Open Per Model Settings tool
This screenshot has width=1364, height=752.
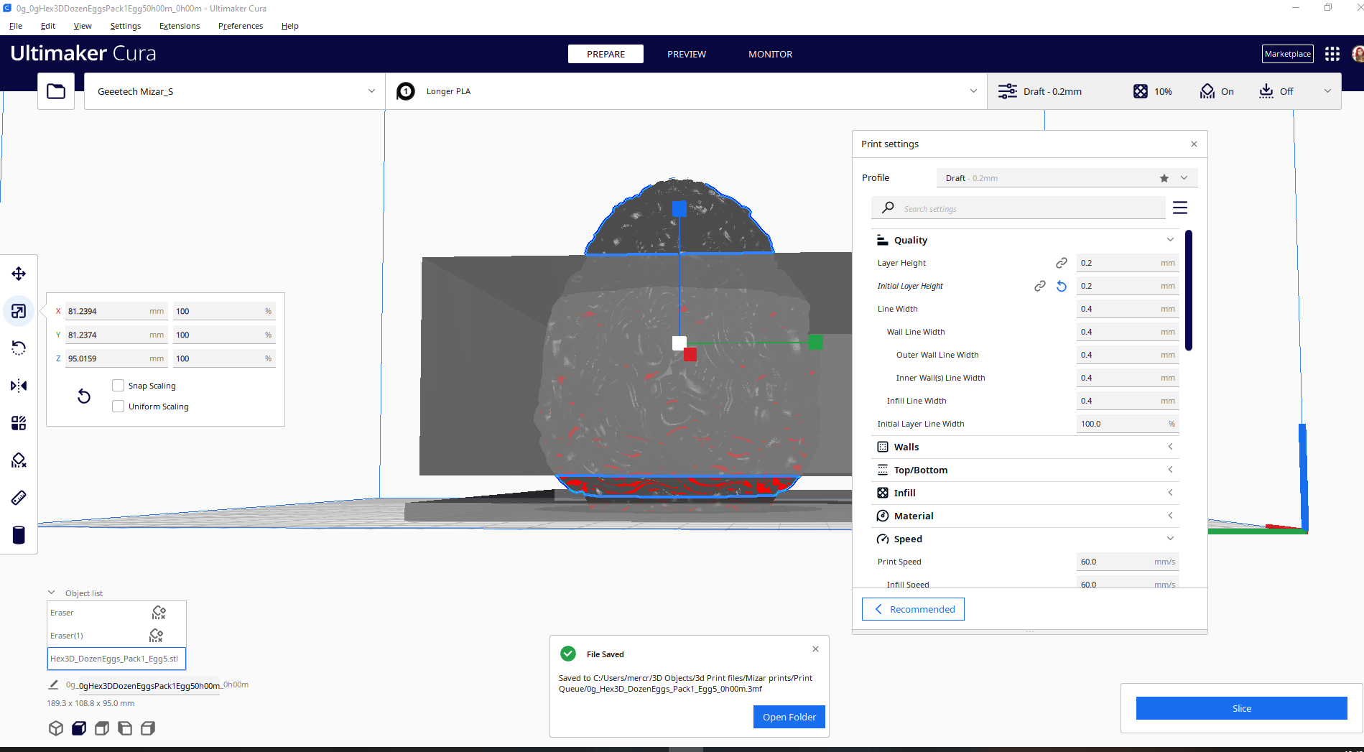click(x=19, y=422)
